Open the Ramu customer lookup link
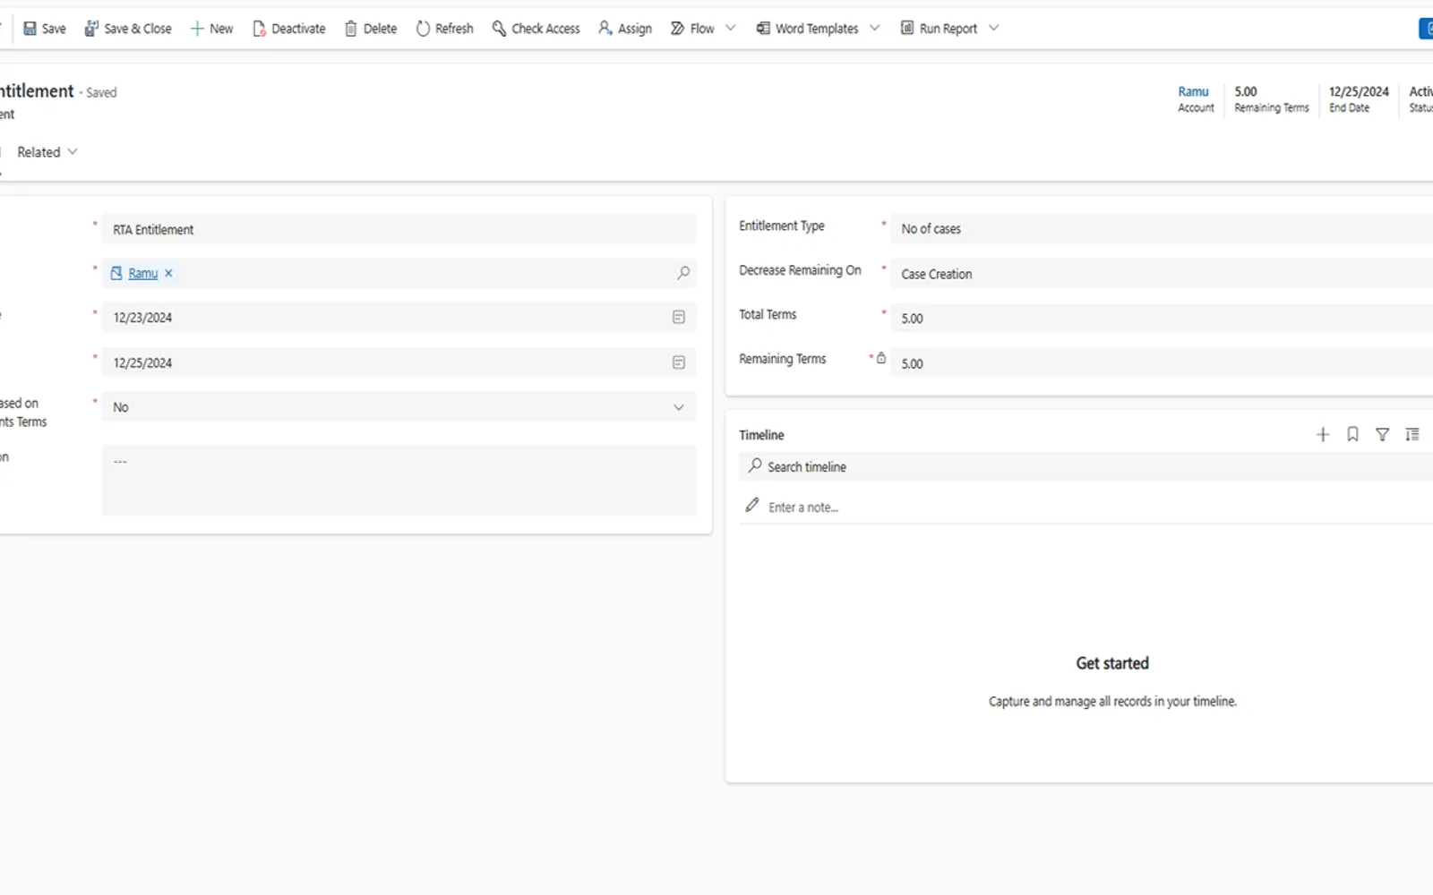Image resolution: width=1433 pixels, height=895 pixels. (143, 273)
